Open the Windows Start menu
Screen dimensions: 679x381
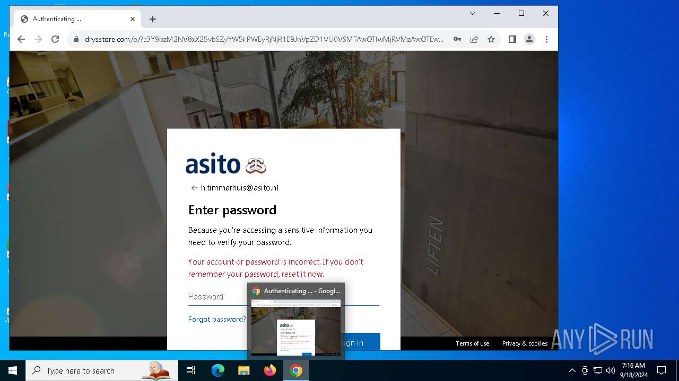[13, 370]
